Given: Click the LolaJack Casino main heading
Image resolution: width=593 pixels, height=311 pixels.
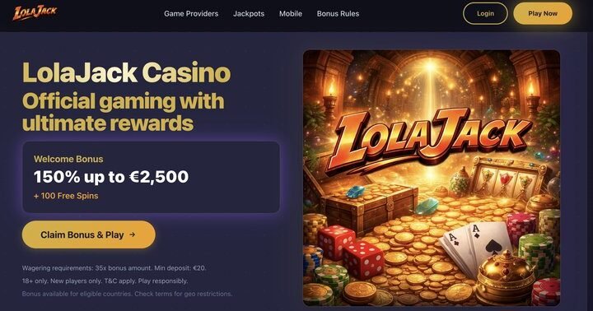Looking at the screenshot, I should pyautogui.click(x=126, y=72).
